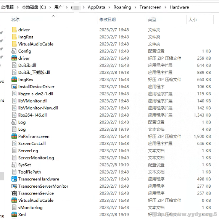
Task: Click the 106 KB size of InstallDeviceDriver
Action: tap(204, 87)
